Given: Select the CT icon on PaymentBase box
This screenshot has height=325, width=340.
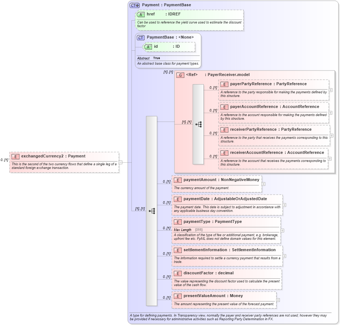Looking at the screenshot, I should [x=141, y=37].
